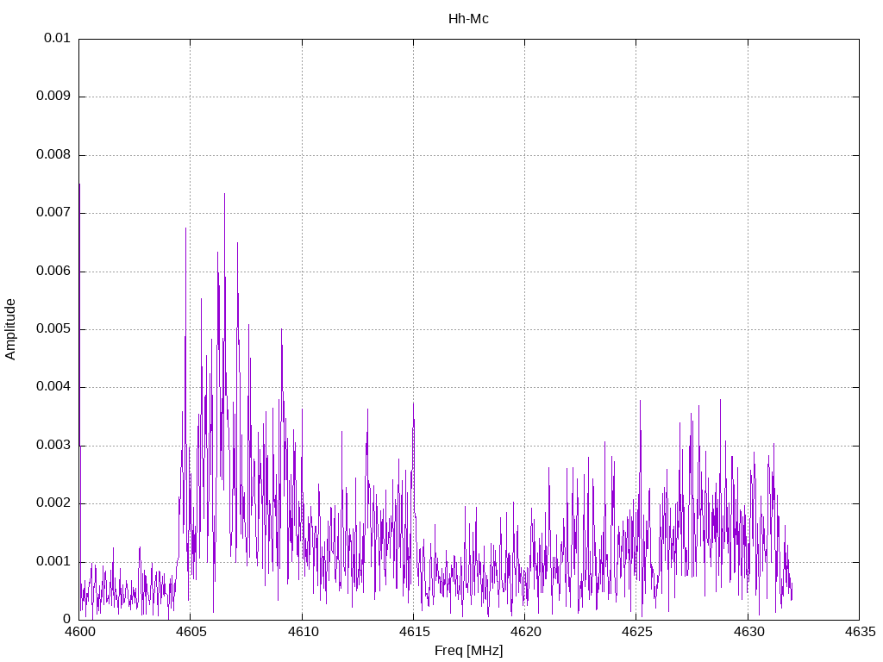The image size is (883, 662).
Task: Click the Freq [MHz] x-axis label
Action: pyautogui.click(x=468, y=651)
